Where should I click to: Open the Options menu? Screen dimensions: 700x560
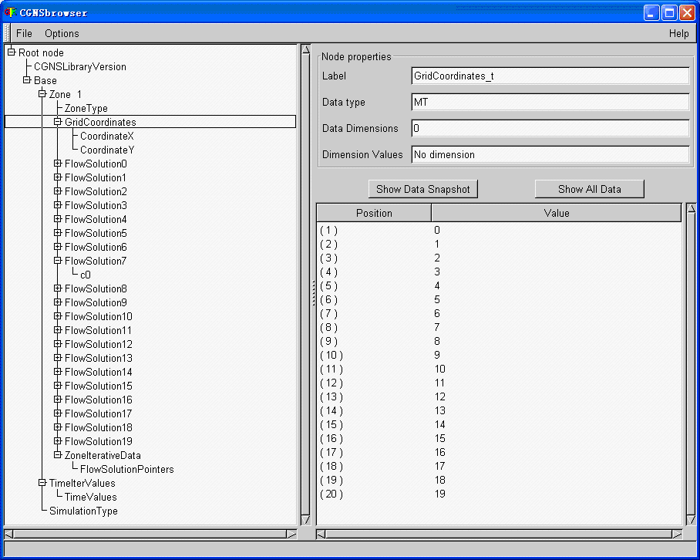pyautogui.click(x=62, y=33)
